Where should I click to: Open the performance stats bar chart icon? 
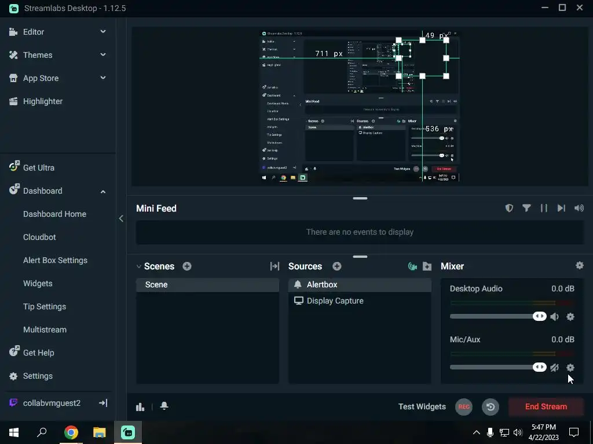click(x=140, y=406)
